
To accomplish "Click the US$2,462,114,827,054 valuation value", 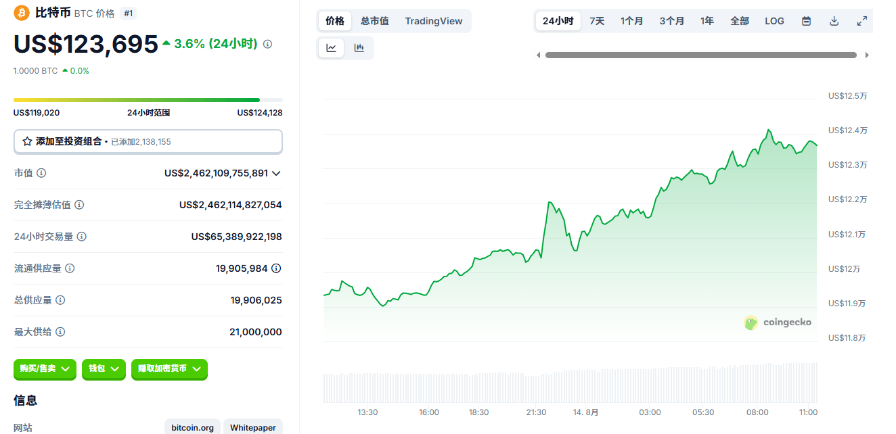I will (231, 205).
